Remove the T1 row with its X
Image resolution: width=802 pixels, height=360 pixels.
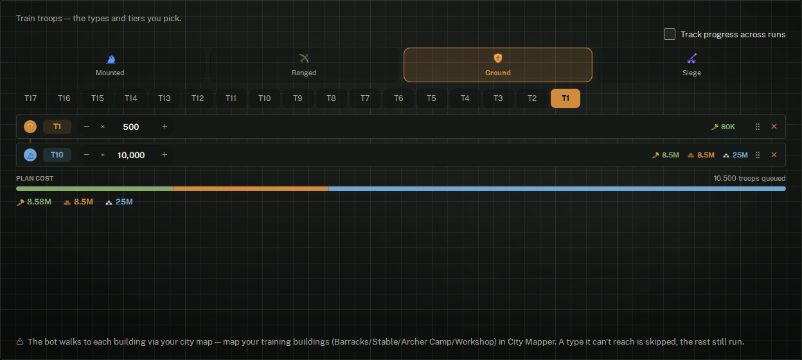coord(774,127)
